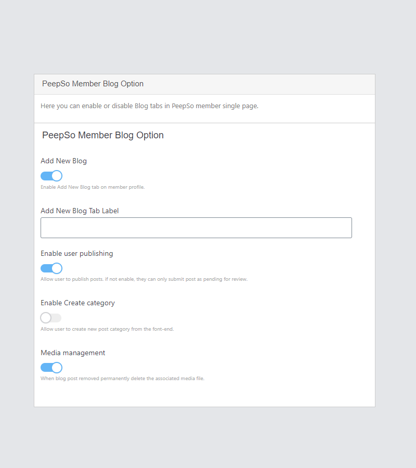
Task: Click the 'Here you can enable or disable' description
Action: pos(149,106)
